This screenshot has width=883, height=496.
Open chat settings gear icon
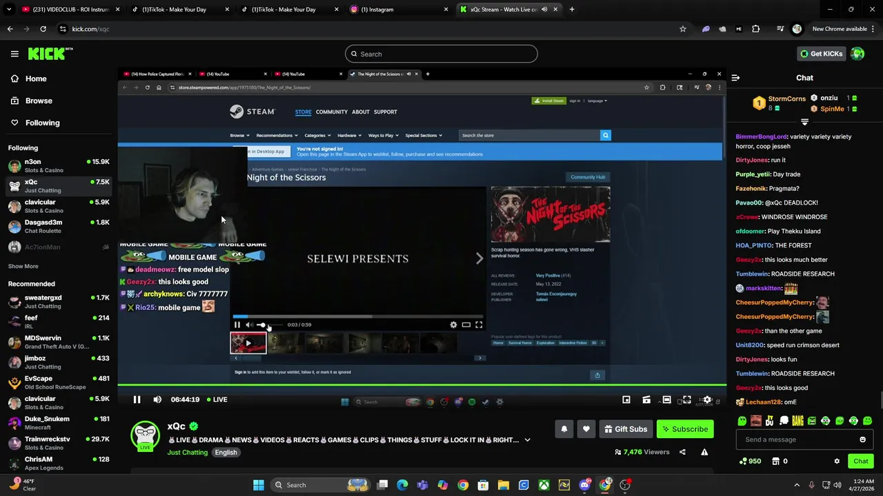point(837,461)
